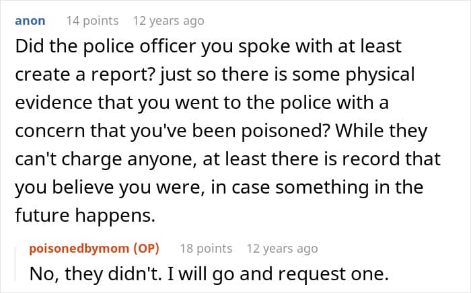Click the 18 points score on the reply

point(206,249)
